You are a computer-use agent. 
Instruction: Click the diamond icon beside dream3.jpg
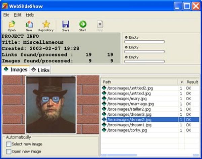pos(104,114)
